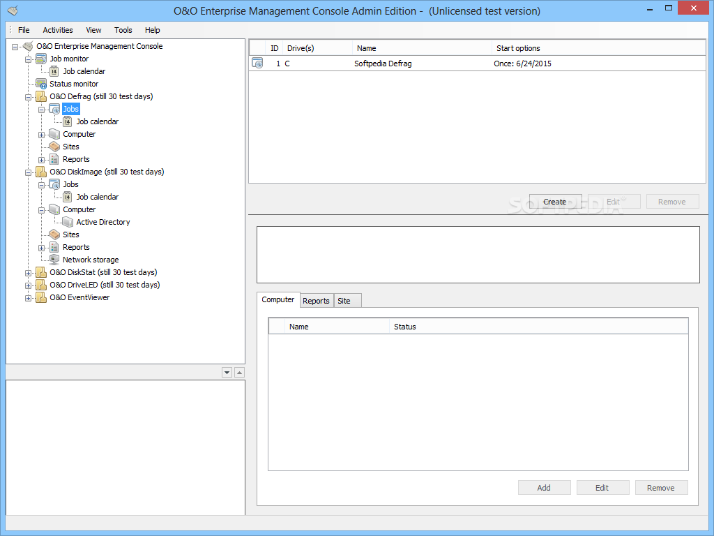The image size is (714, 536).
Task: Click the O&O Enterprise Management Console root icon
Action: click(28, 46)
